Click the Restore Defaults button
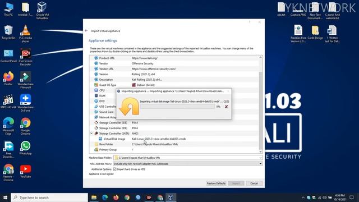Viewport: 359px width, 202px height. [x=216, y=183]
